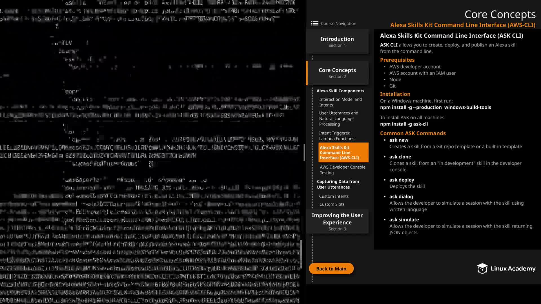Open the Introduction Section 1 panel
The image size is (541, 304).
click(x=337, y=42)
